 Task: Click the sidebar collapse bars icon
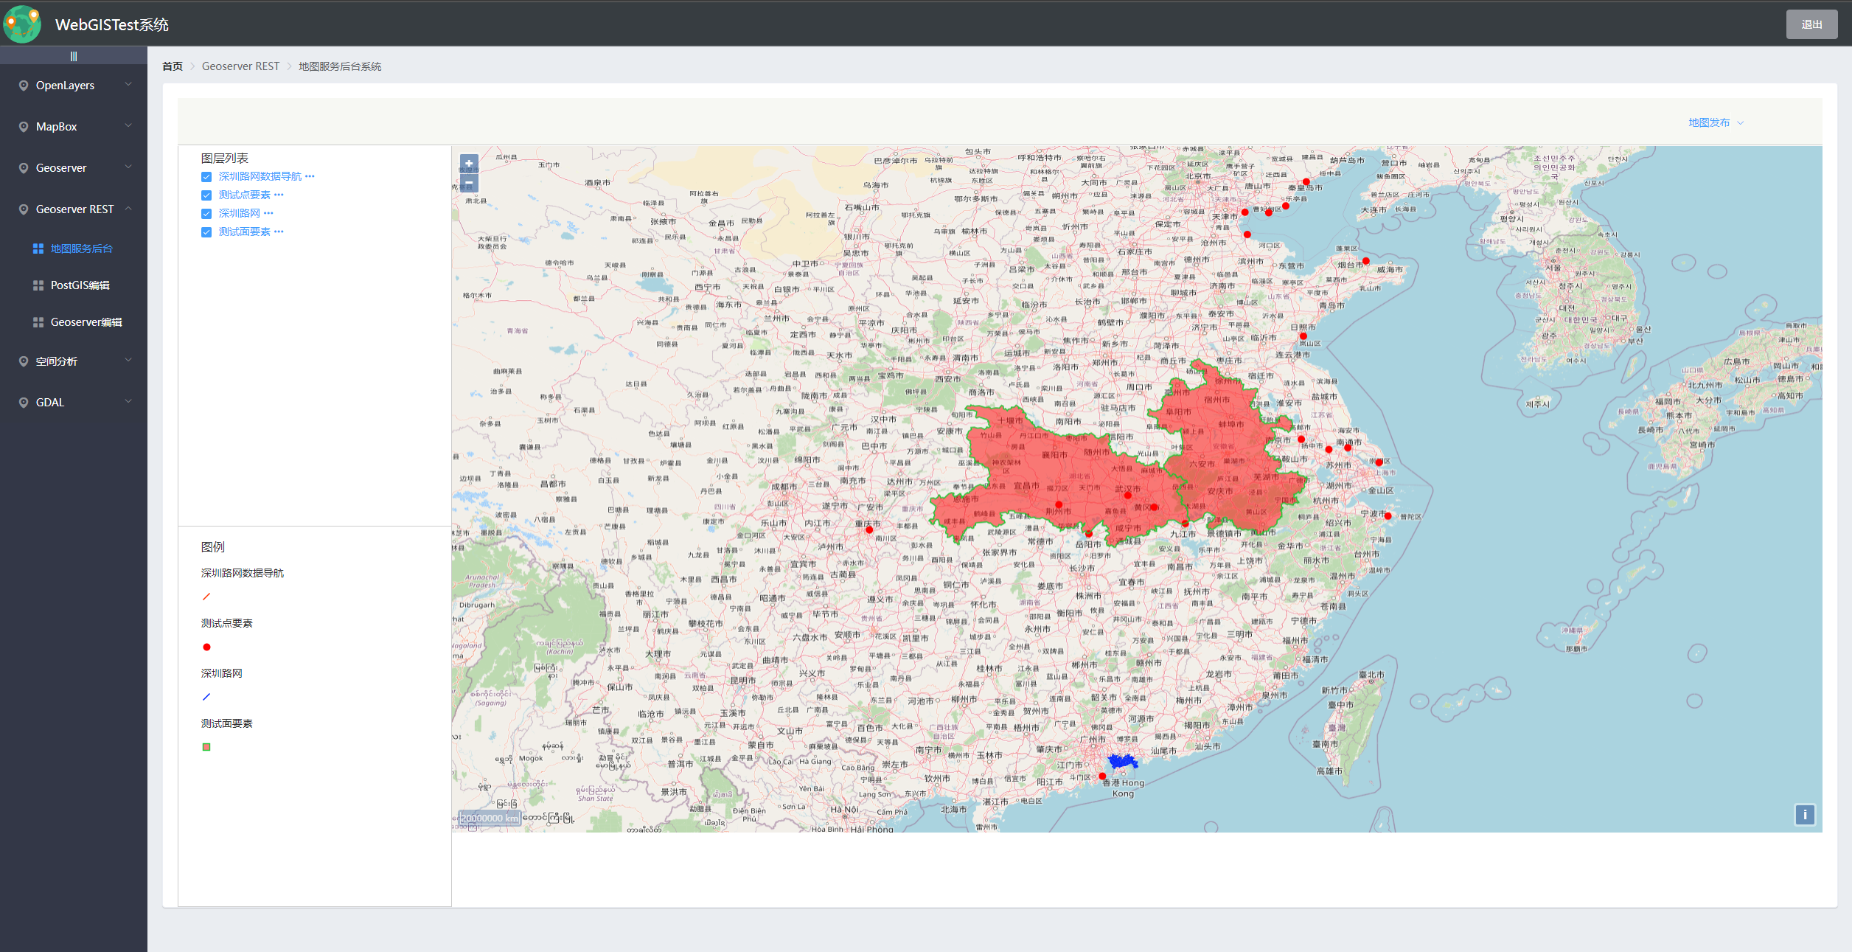[74, 56]
